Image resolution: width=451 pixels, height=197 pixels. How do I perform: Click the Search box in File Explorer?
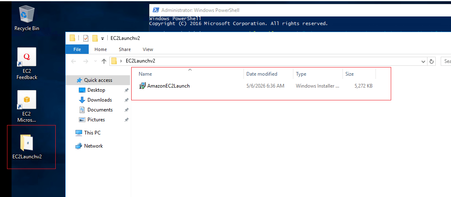(446, 61)
